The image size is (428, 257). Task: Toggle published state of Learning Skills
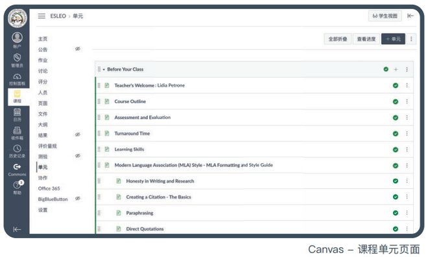tap(396, 150)
